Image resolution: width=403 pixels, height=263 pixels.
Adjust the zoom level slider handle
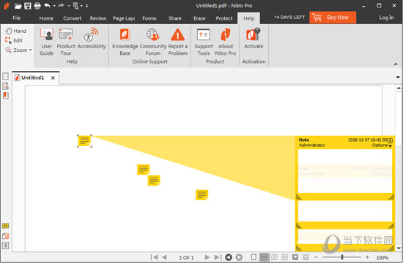point(342,257)
